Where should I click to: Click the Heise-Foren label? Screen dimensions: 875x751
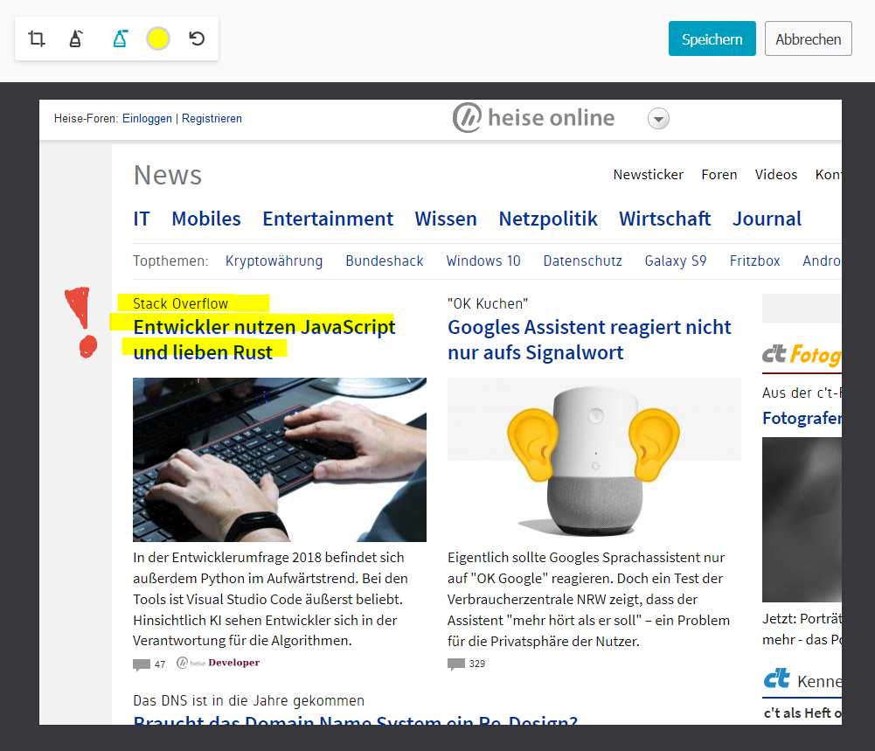coord(86,118)
